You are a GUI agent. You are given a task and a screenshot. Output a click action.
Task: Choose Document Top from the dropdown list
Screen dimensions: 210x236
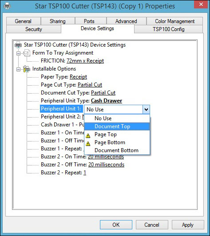pos(117,126)
